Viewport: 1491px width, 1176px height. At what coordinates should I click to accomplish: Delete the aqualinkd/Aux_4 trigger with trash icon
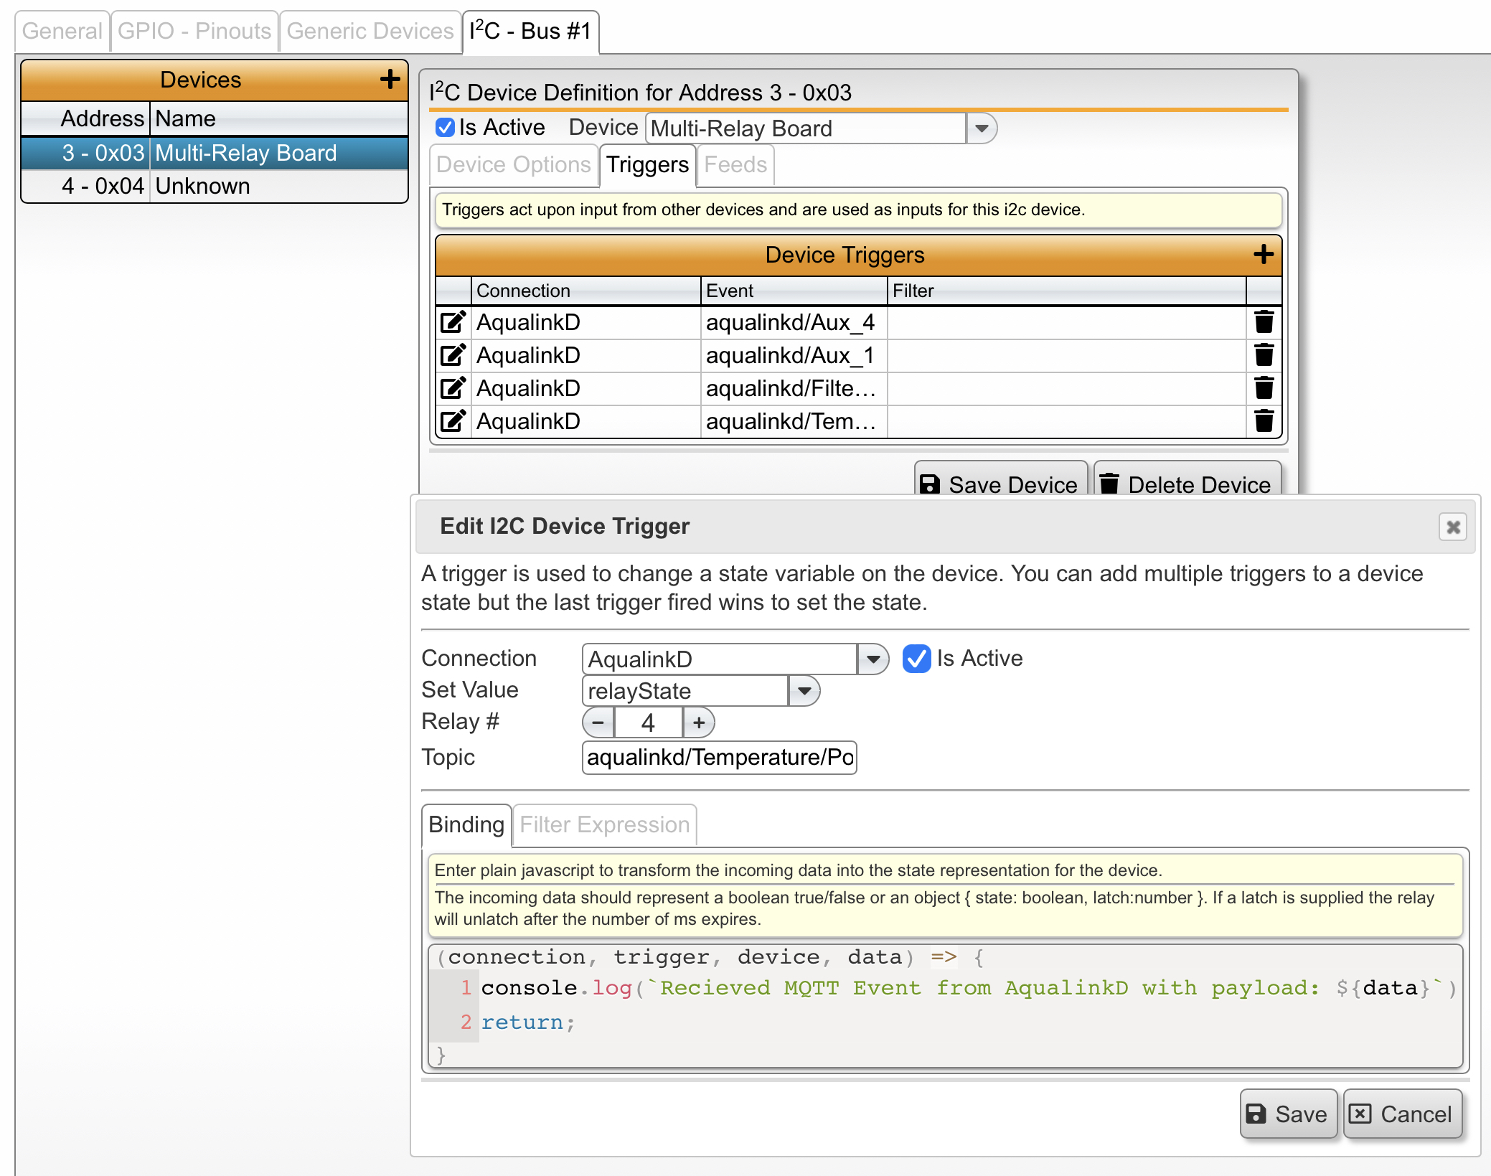tap(1264, 322)
